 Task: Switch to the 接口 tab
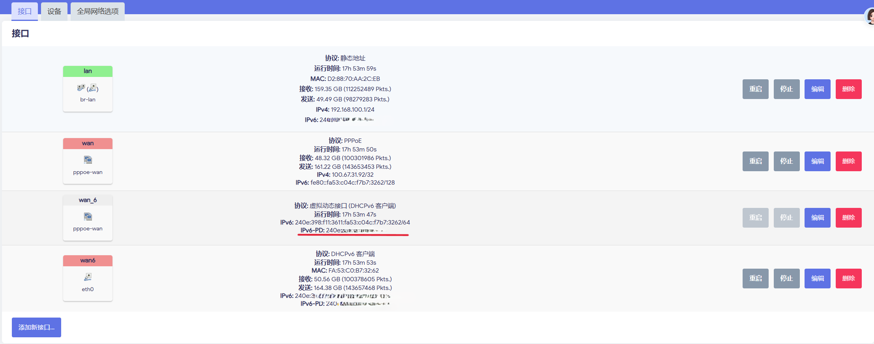[x=24, y=11]
